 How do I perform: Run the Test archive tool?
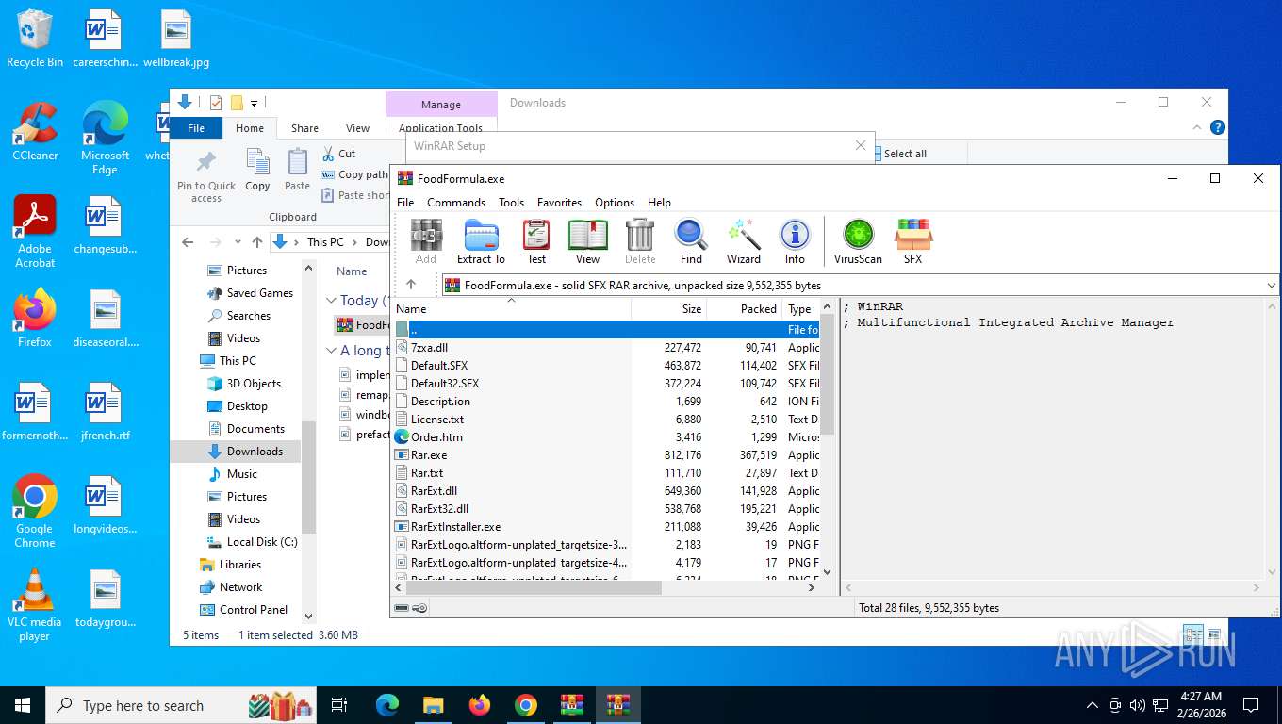coord(536,241)
